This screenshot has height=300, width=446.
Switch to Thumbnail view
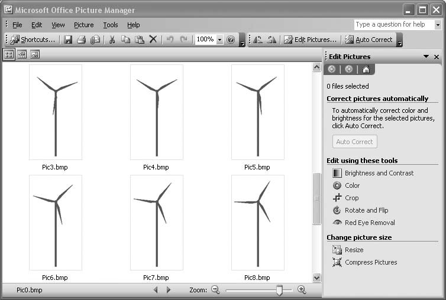pos(9,54)
